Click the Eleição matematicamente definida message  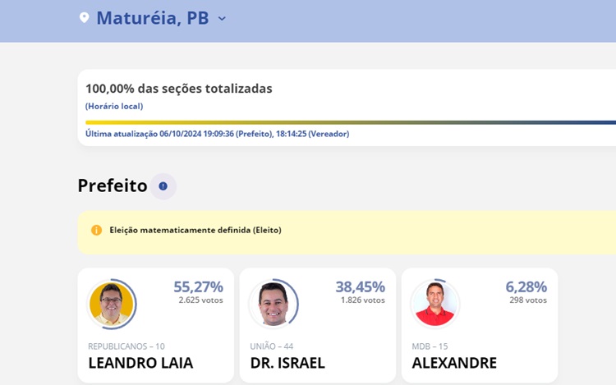click(195, 231)
